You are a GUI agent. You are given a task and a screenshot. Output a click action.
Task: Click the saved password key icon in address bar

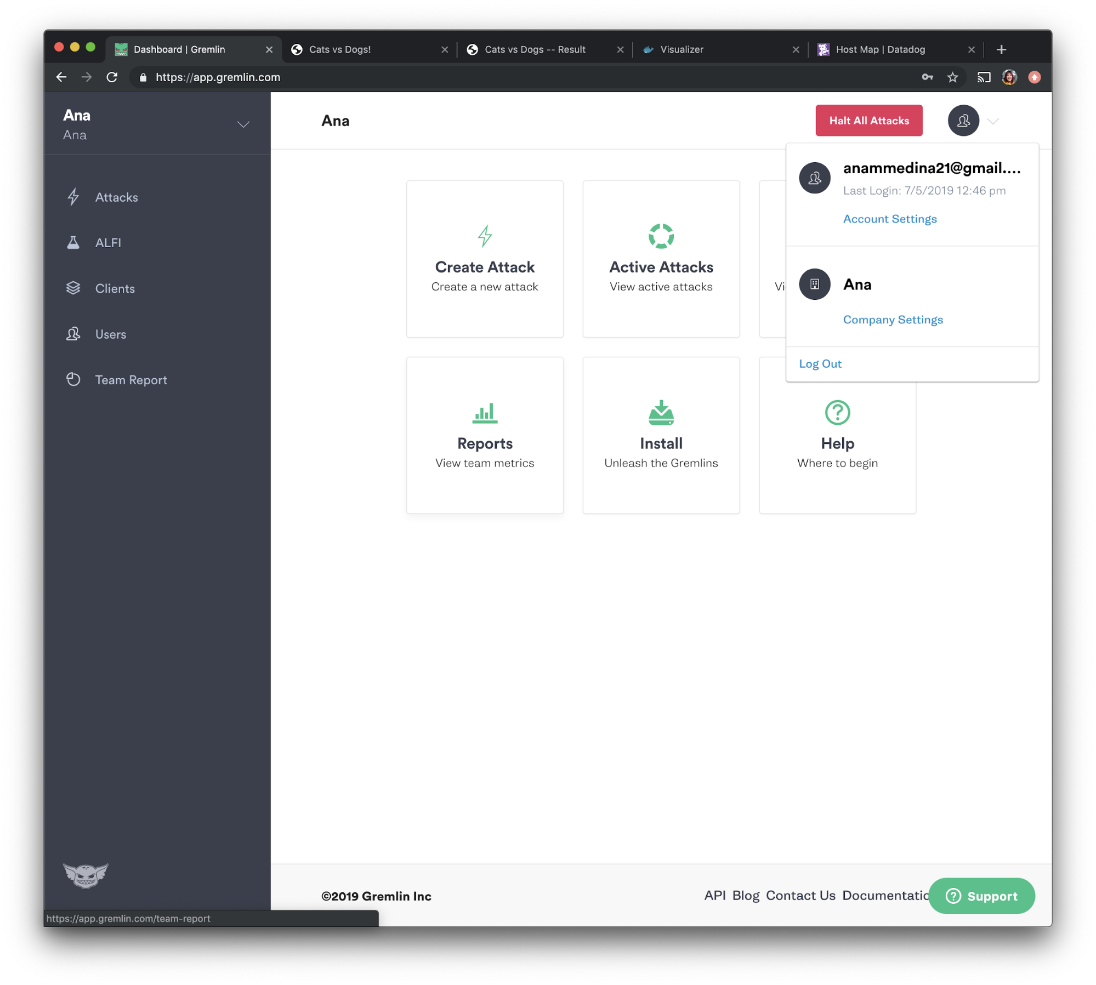(x=927, y=77)
